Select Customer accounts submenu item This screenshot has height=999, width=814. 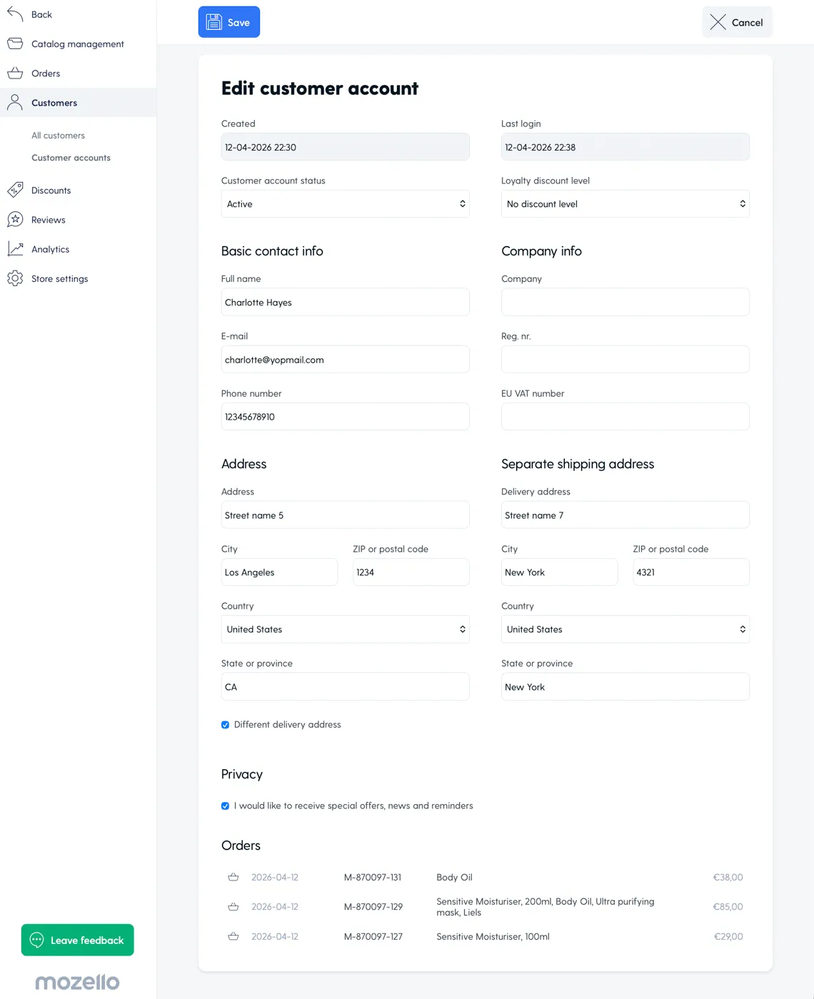coord(71,158)
